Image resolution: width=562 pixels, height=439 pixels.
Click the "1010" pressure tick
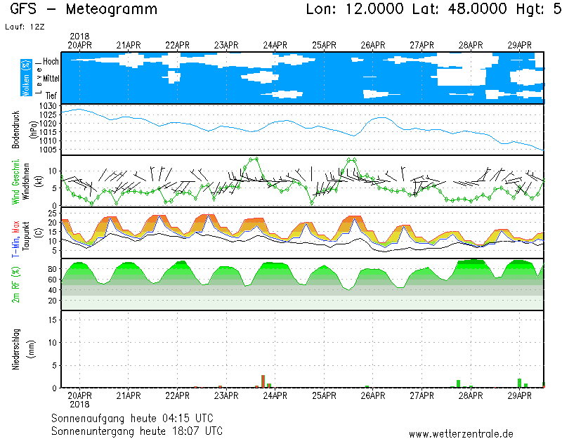[x=48, y=141]
